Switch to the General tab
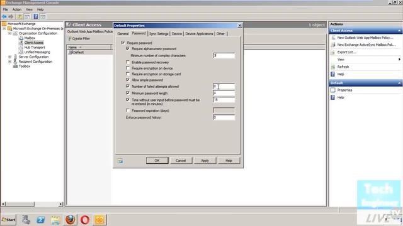Screen dimensions: 403x226 123,34
